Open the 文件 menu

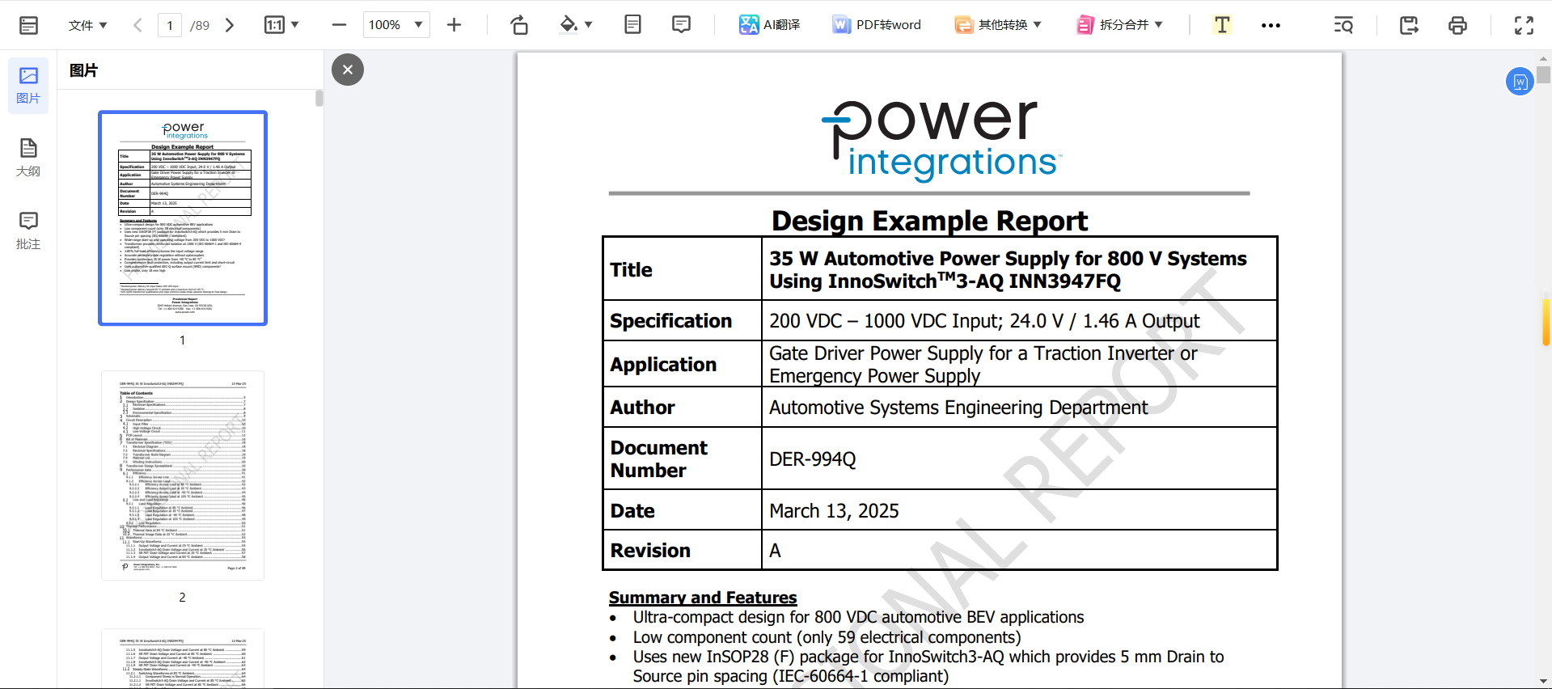[87, 25]
